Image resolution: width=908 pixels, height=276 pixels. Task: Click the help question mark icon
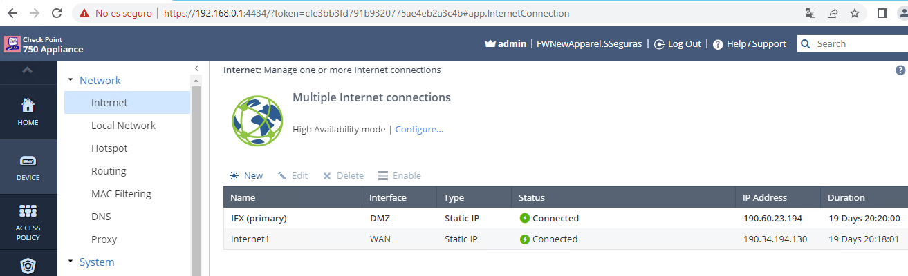click(x=900, y=70)
